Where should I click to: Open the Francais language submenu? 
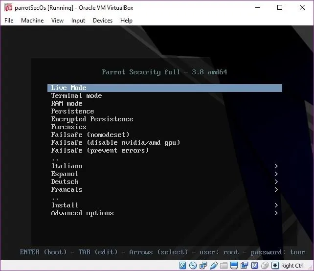[165, 189]
